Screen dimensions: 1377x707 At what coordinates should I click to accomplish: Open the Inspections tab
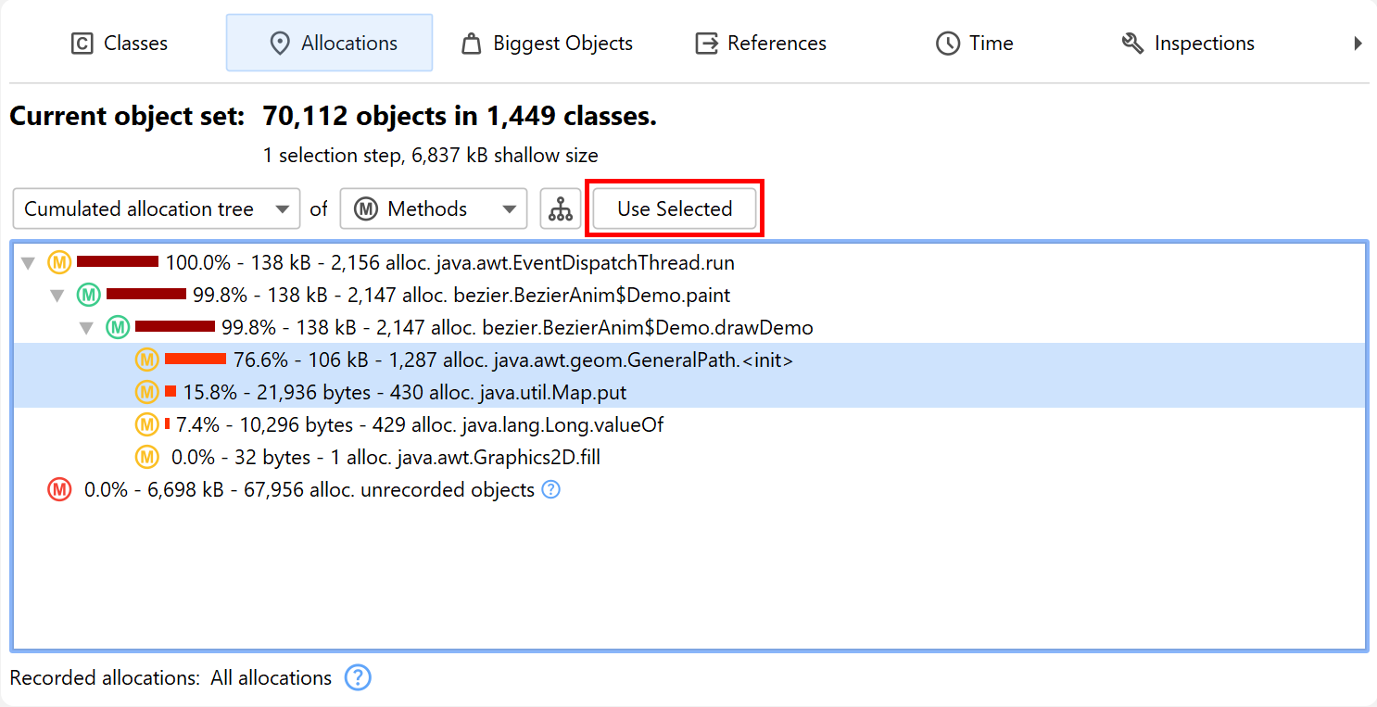coord(1188,44)
